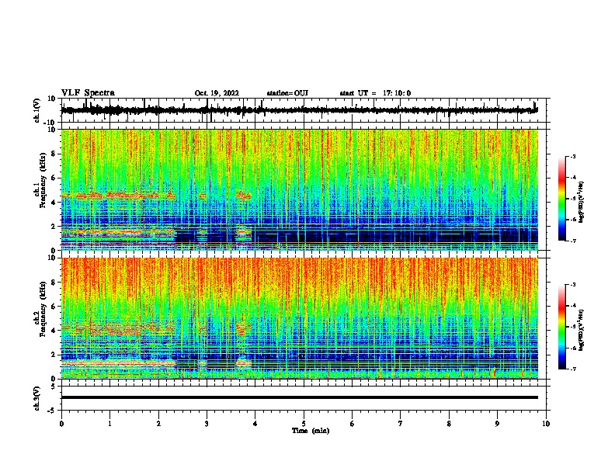Click the "8" frequency tick on ch.1 spectrogram

[54, 154]
